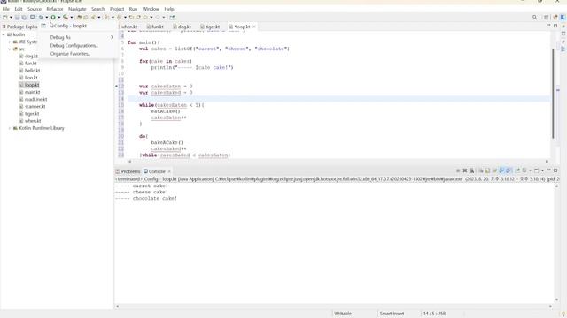This screenshot has height=318, width=567.
Task: Click Remove Launch icon in console toolbar
Action: tap(465, 170)
